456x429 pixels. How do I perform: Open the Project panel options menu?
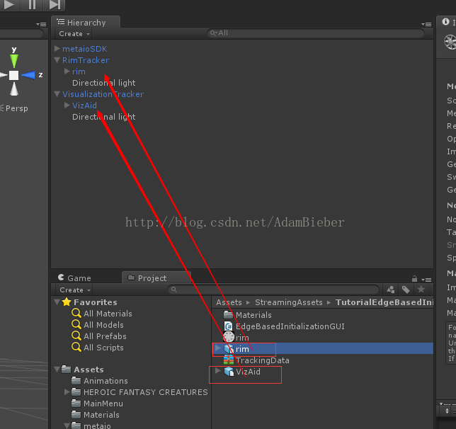click(x=426, y=280)
